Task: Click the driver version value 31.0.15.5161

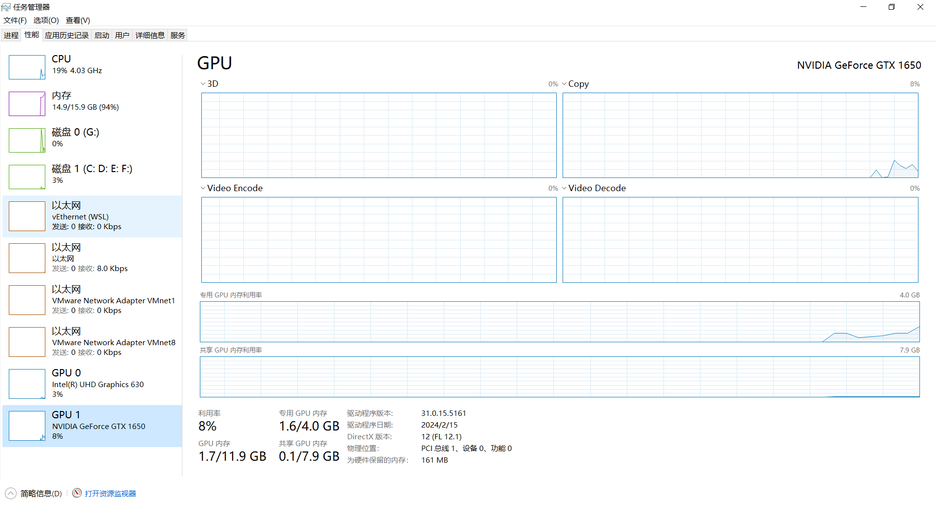Action: [x=444, y=413]
